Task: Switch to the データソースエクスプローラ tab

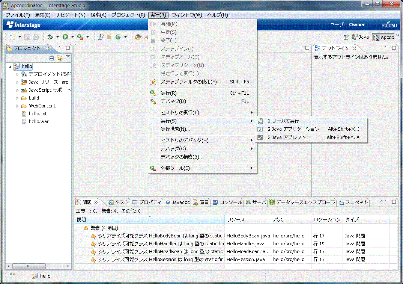Action: pyautogui.click(x=302, y=202)
